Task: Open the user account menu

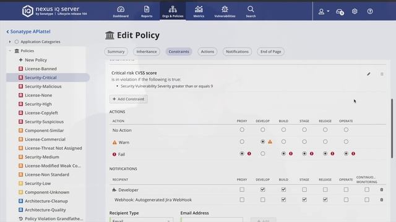Action: pos(324,11)
